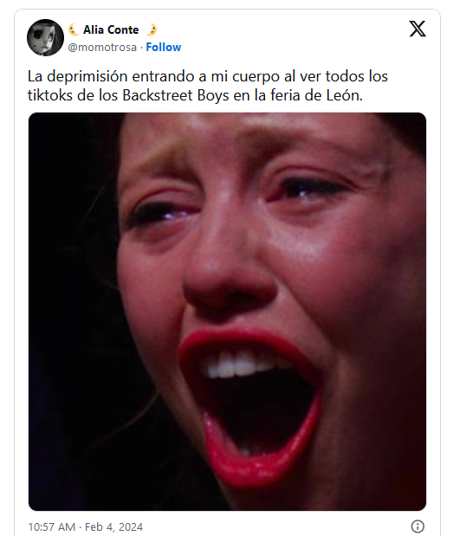Click the display name Alia Conte
Screen dimensions: 466x536
(111, 29)
